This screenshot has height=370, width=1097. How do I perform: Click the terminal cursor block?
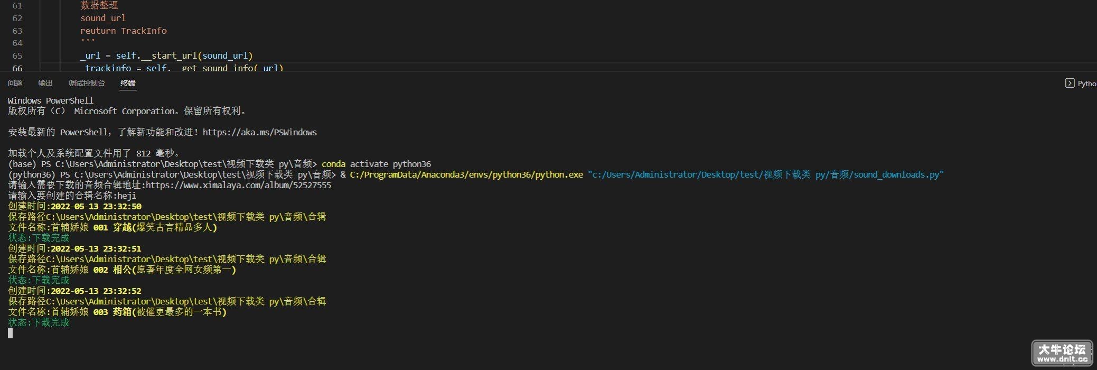click(x=10, y=333)
